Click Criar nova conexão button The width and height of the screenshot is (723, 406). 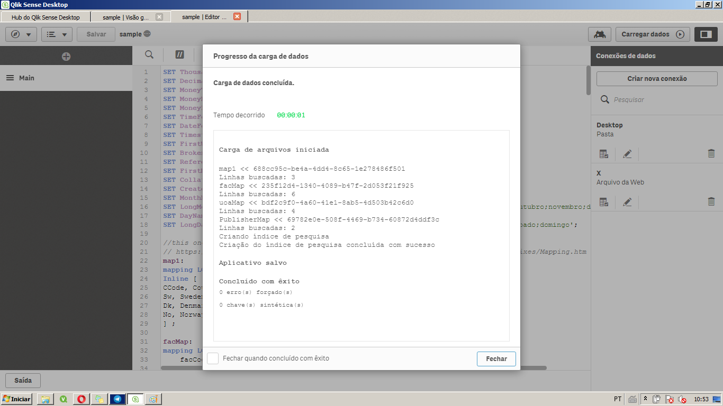point(657,79)
